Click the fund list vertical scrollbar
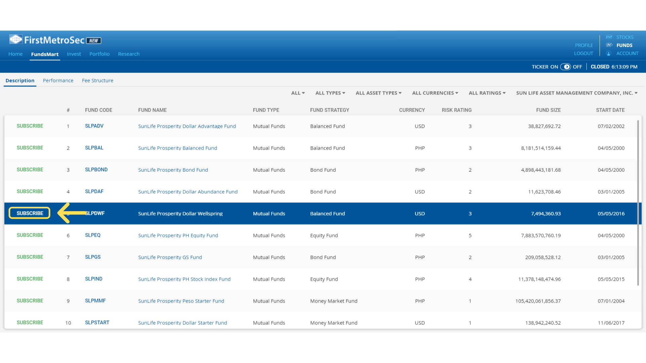The width and height of the screenshot is (646, 363). (638, 203)
